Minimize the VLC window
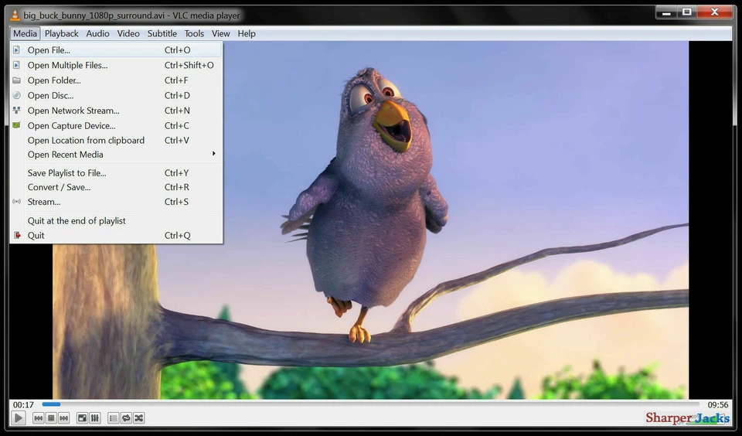The image size is (742, 436). (x=666, y=12)
